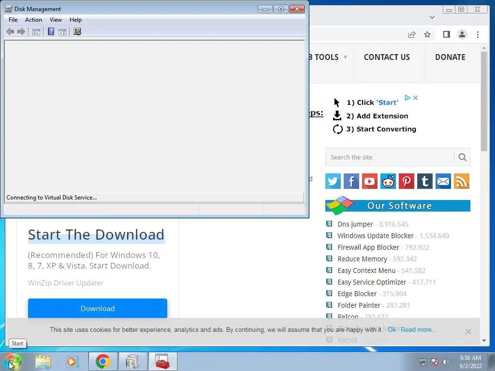
Task: Open the DONATE page
Action: pyautogui.click(x=450, y=57)
